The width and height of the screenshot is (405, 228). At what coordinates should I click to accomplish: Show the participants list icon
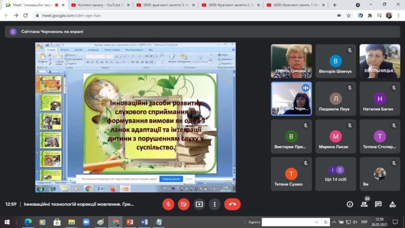[364, 204]
